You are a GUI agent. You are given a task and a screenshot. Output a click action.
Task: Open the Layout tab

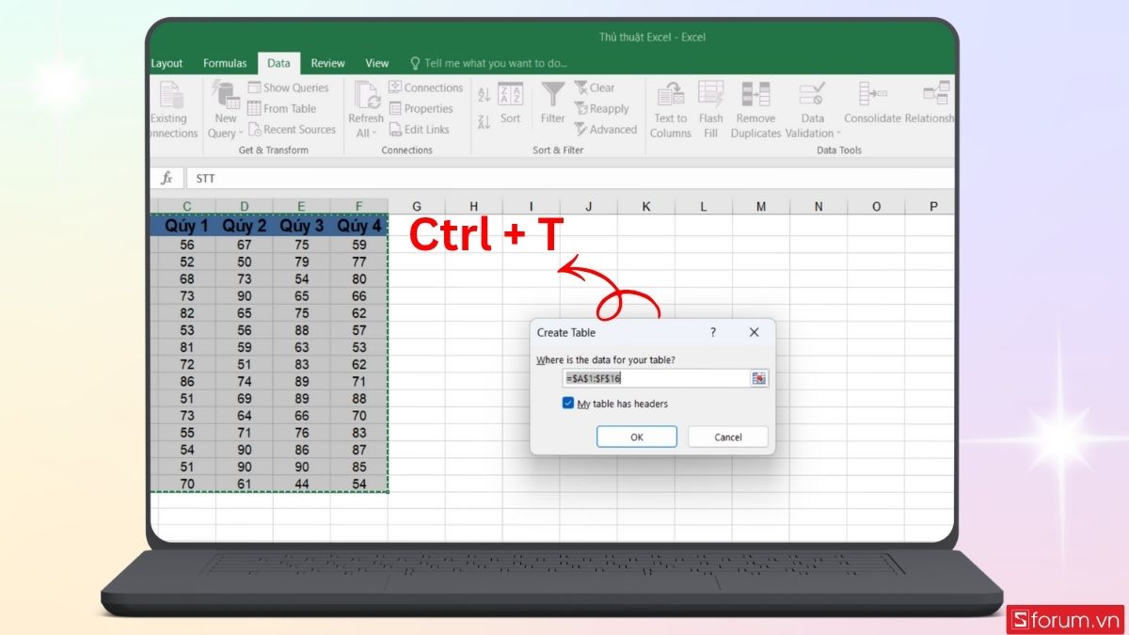pos(167,63)
